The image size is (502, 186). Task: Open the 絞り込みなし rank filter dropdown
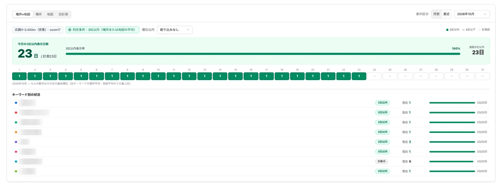coord(175,30)
